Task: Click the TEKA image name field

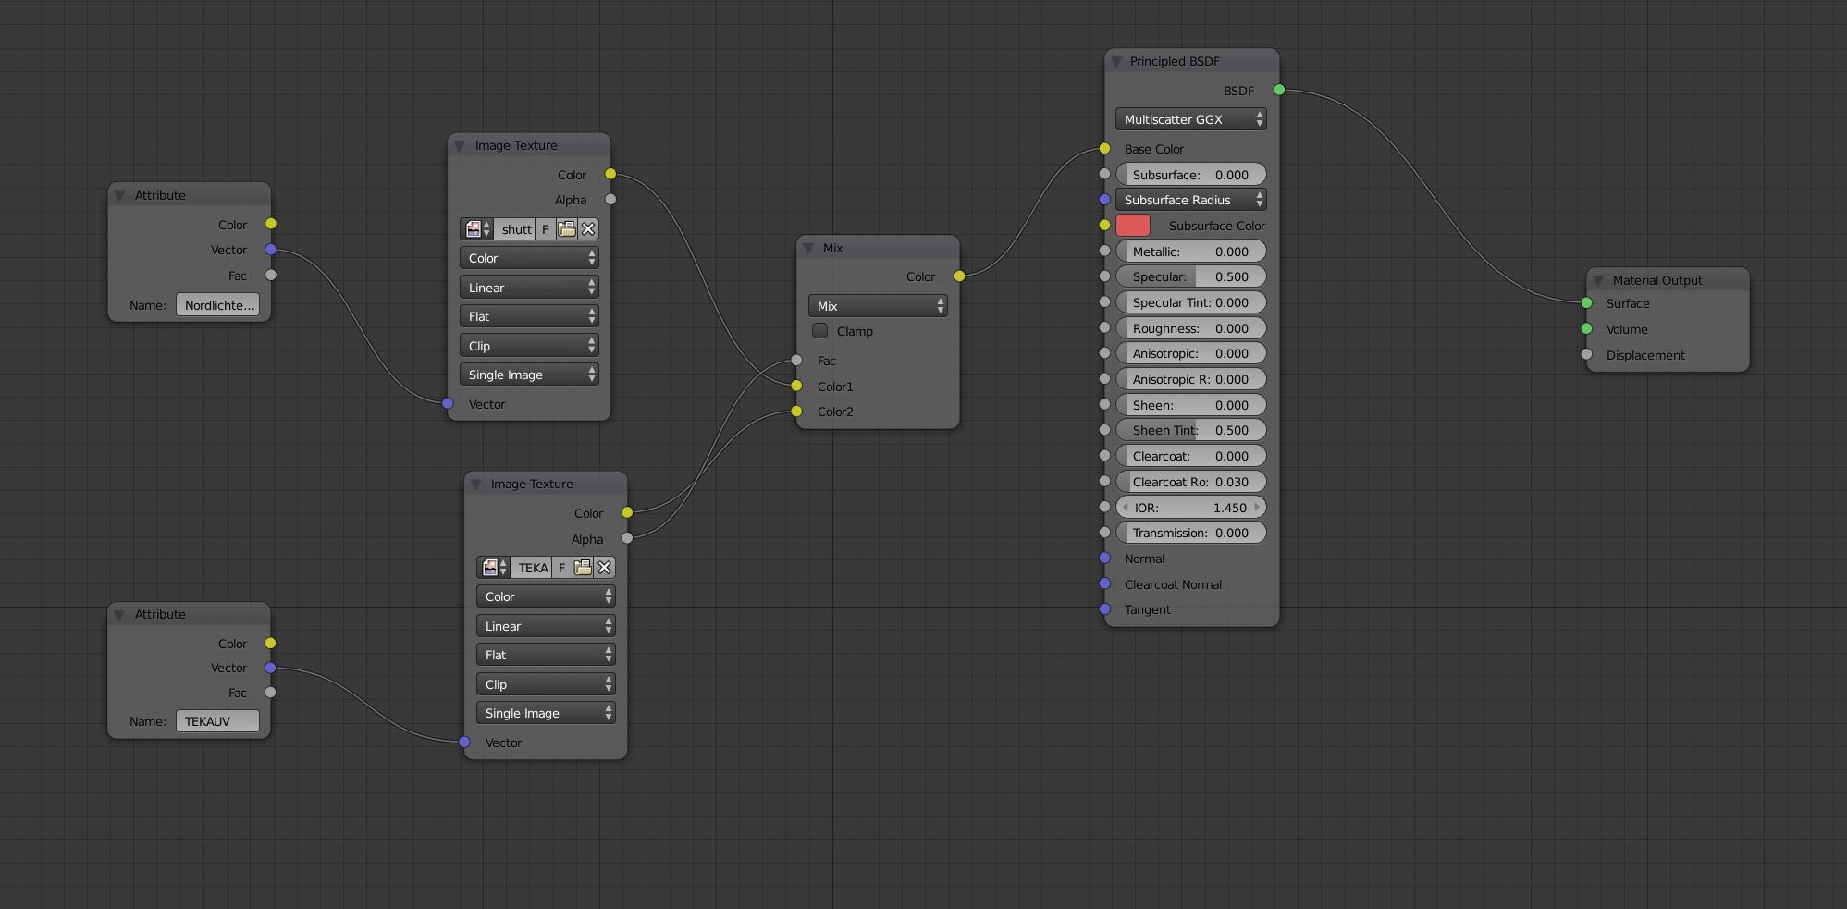Action: click(533, 568)
